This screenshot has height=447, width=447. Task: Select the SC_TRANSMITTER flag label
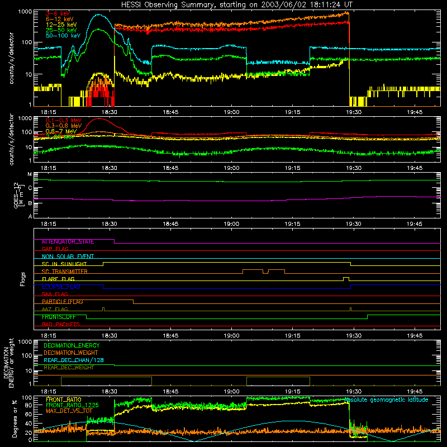[x=65, y=272]
